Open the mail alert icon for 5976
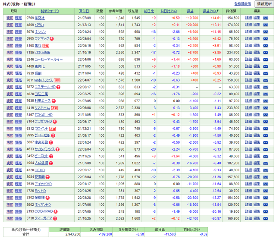 (266, 32)
